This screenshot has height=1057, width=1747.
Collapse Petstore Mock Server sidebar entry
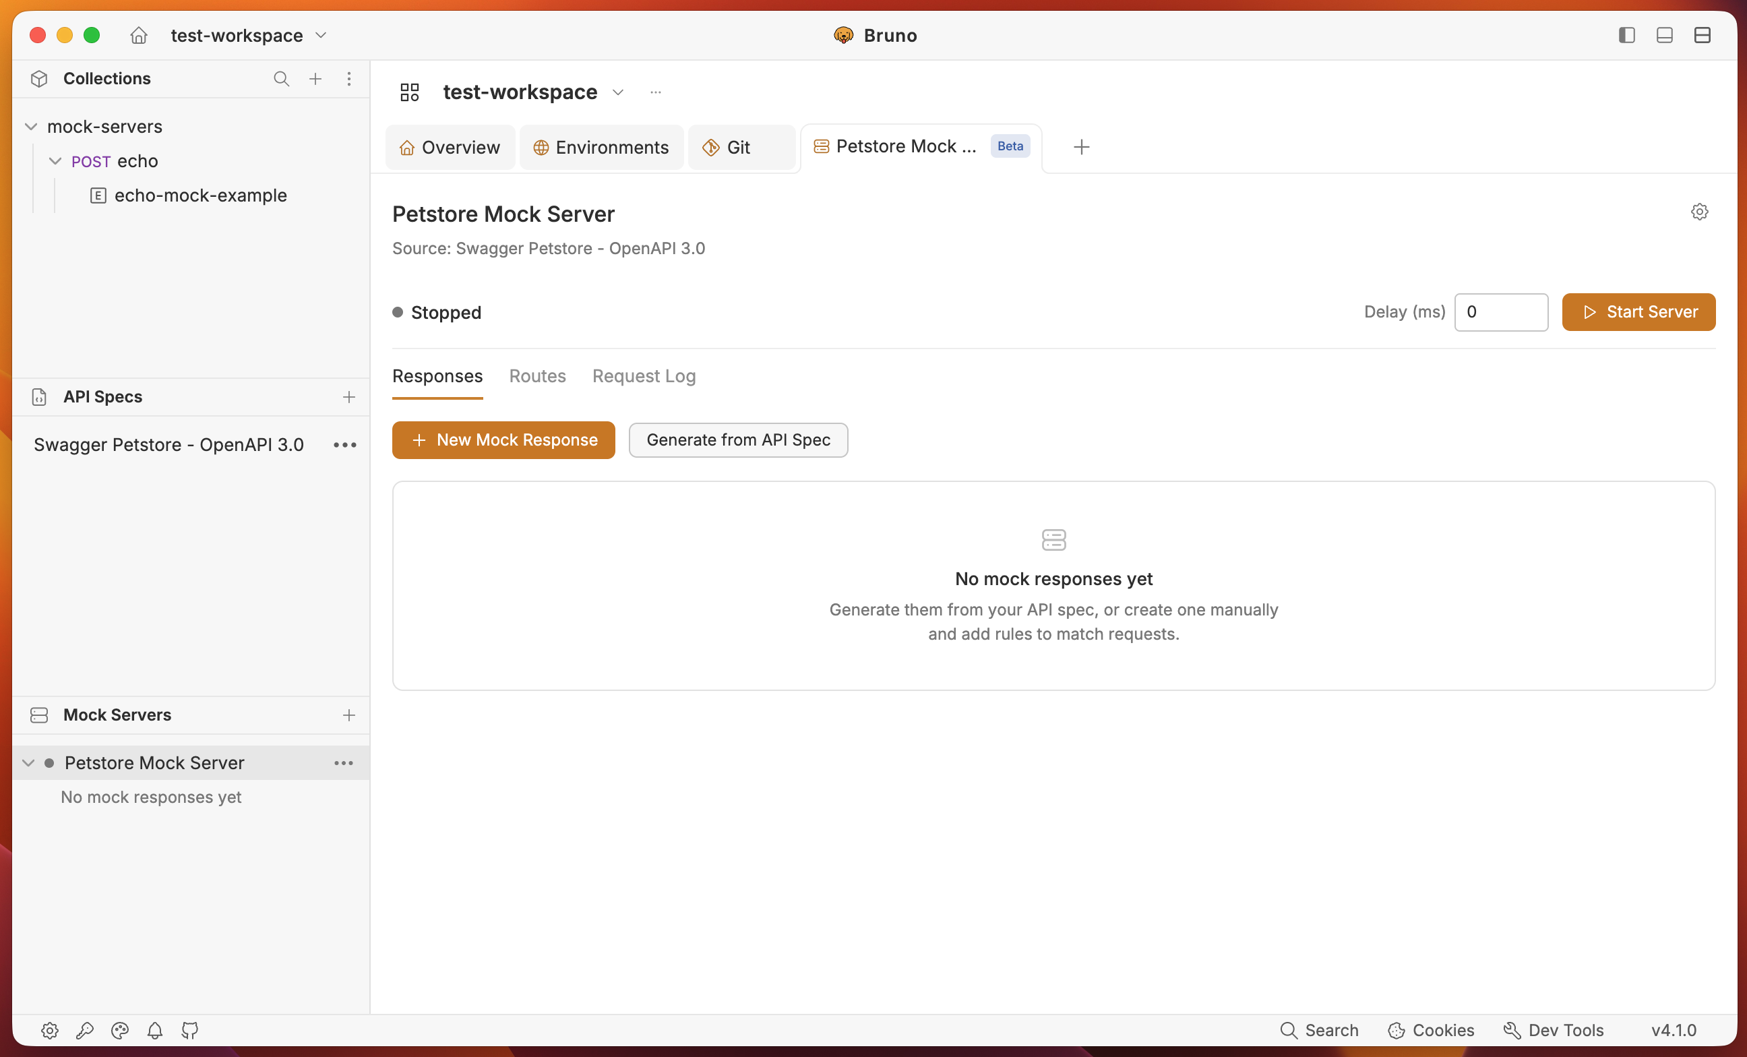click(28, 763)
